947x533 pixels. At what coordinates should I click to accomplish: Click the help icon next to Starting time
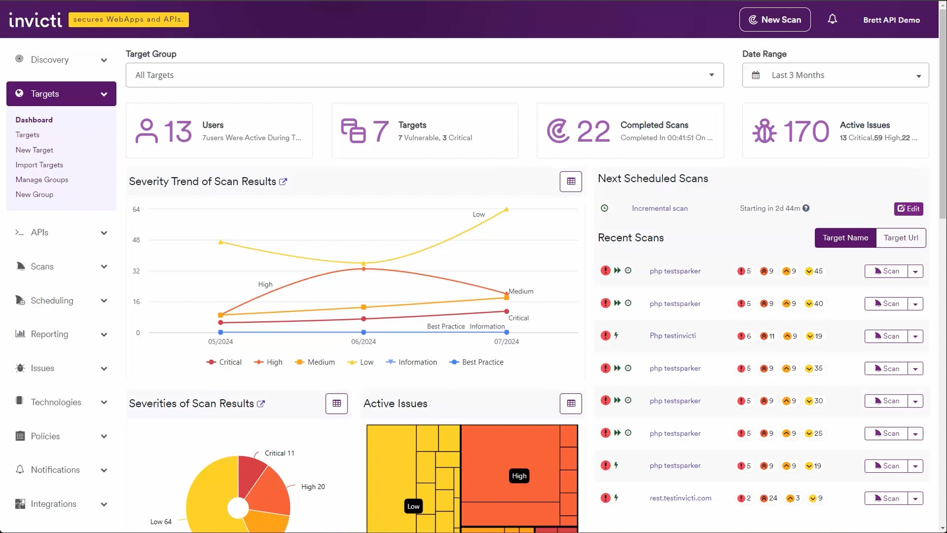pos(806,208)
